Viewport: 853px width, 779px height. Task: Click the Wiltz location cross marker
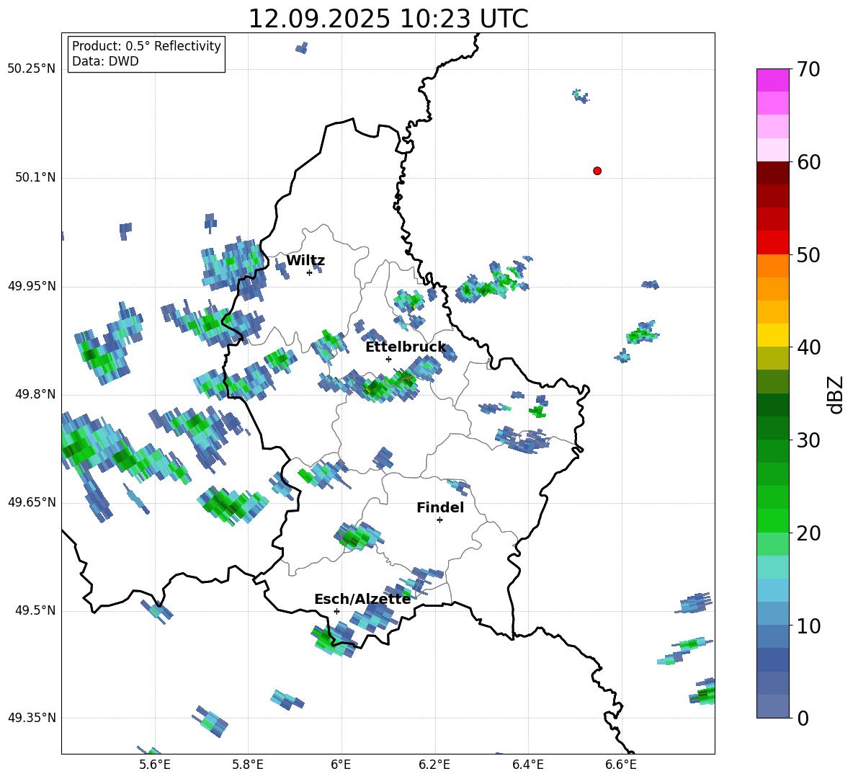point(309,272)
